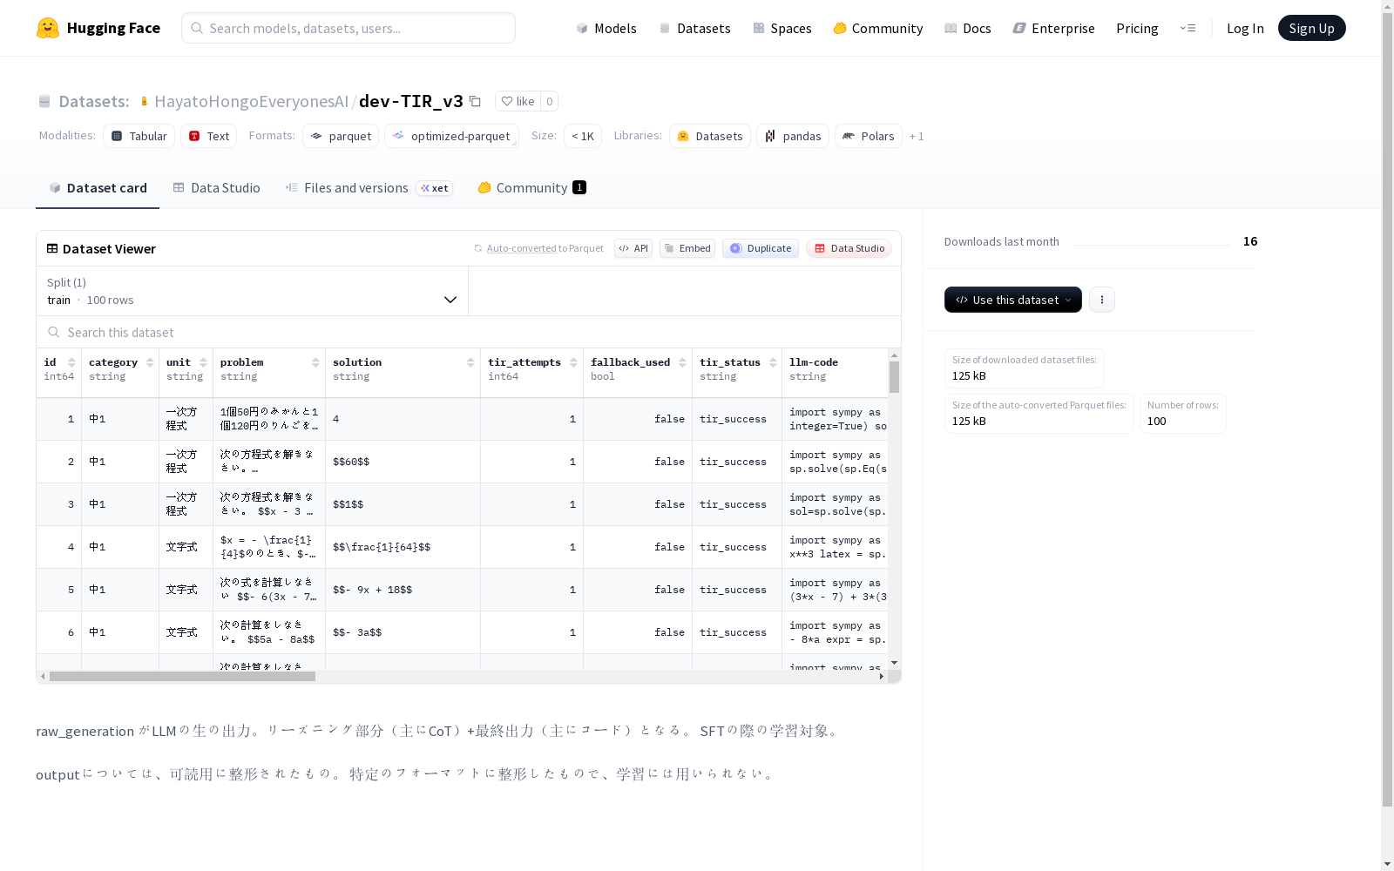The width and height of the screenshot is (1394, 871).
Task: Select the optimized-parquet format tag
Action: (451, 136)
